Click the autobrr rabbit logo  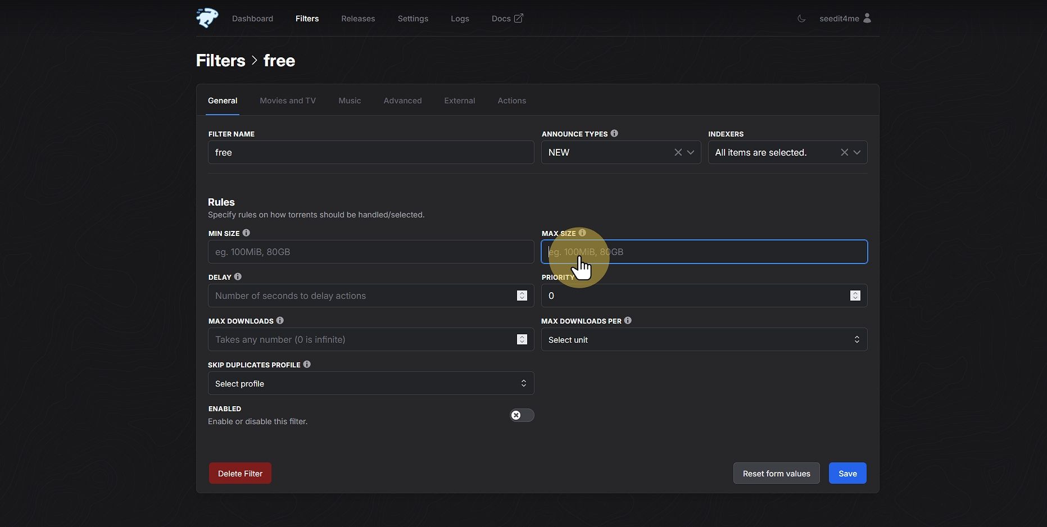tap(207, 18)
